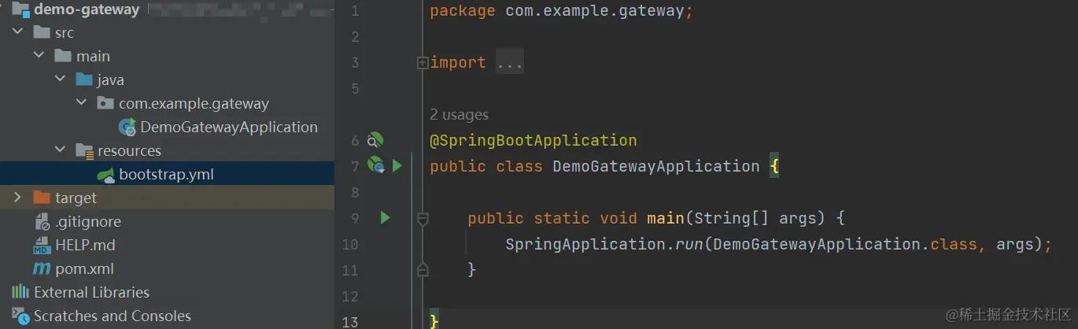
Task: Click Spring bean gutter icon on line 6
Action: point(375,141)
